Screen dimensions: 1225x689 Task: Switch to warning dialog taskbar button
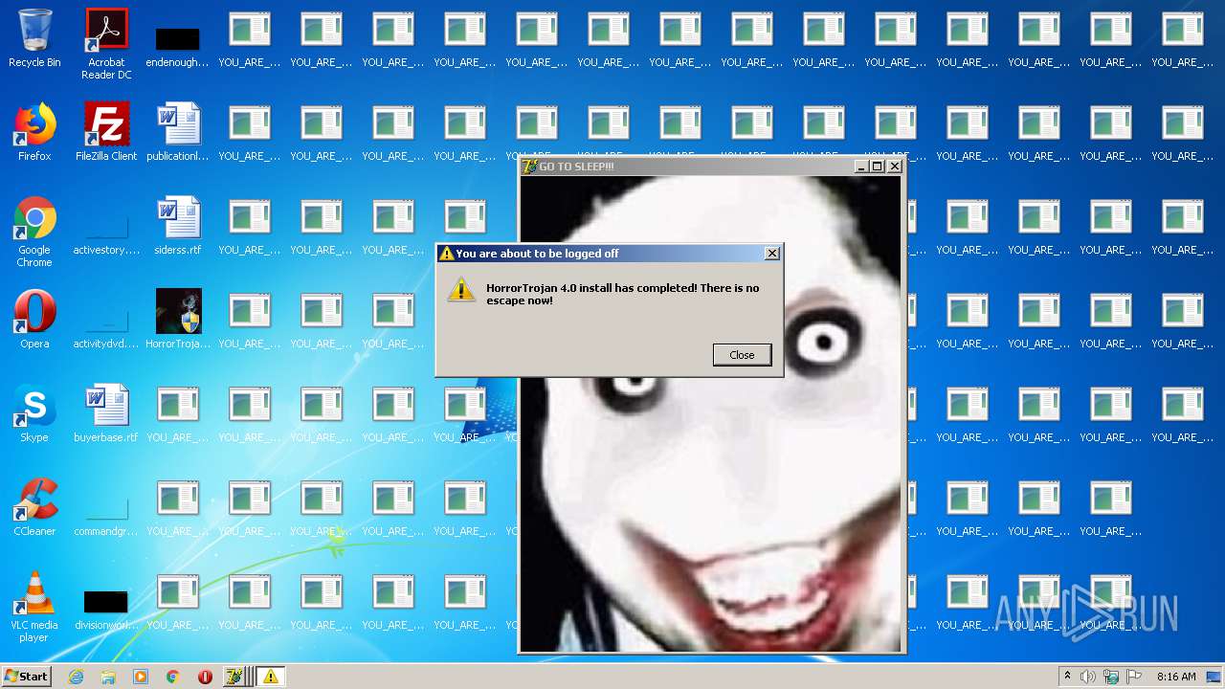271,677
